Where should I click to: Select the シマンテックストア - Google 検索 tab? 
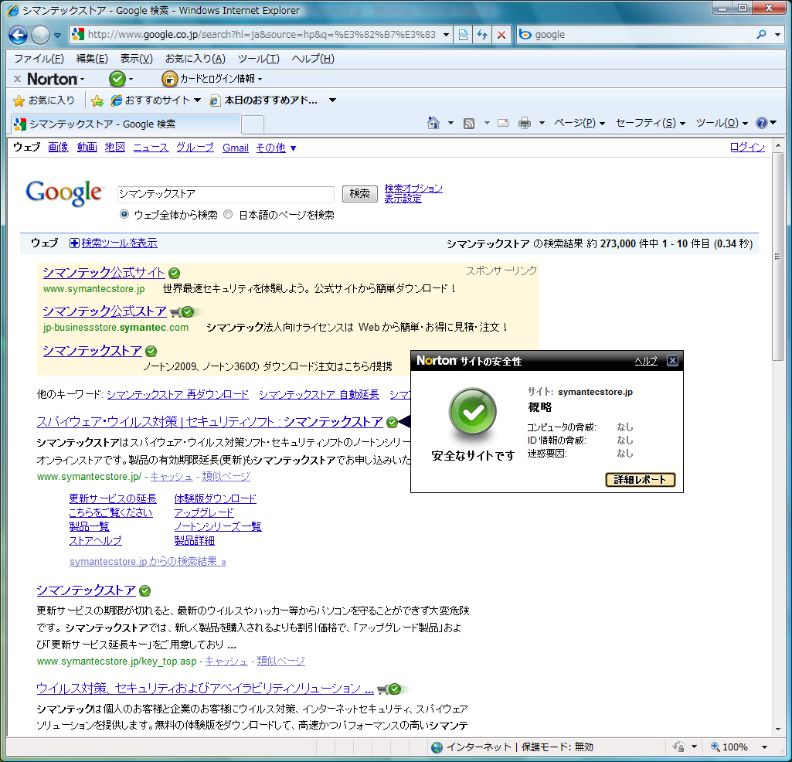click(125, 124)
